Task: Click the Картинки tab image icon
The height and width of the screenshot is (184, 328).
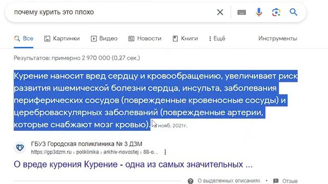Action: coord(47,39)
